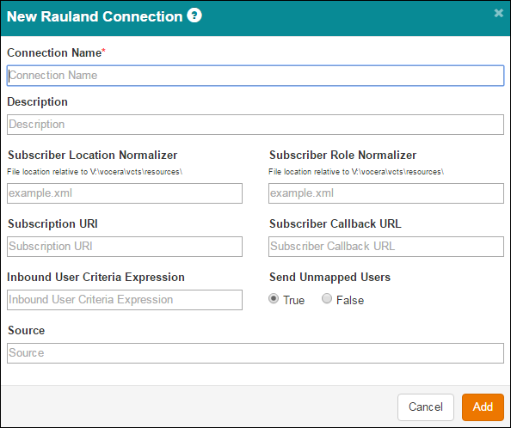This screenshot has width=511, height=428.
Task: Click the Send Unmapped Users heading
Action: tap(329, 277)
